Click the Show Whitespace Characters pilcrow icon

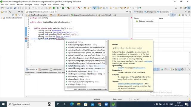[107, 8]
